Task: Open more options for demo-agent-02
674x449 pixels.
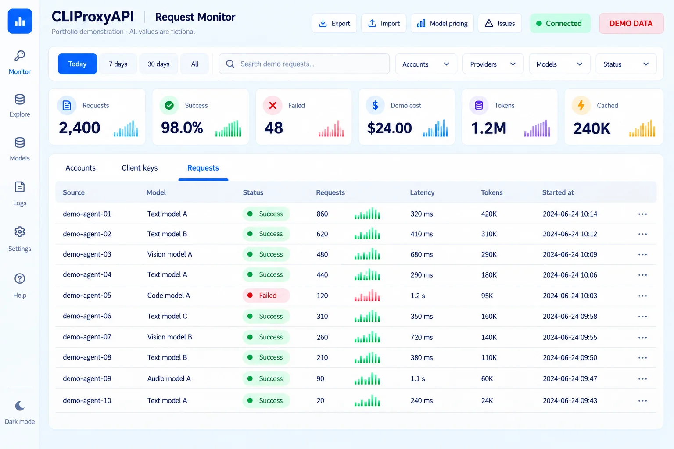Action: point(643,234)
